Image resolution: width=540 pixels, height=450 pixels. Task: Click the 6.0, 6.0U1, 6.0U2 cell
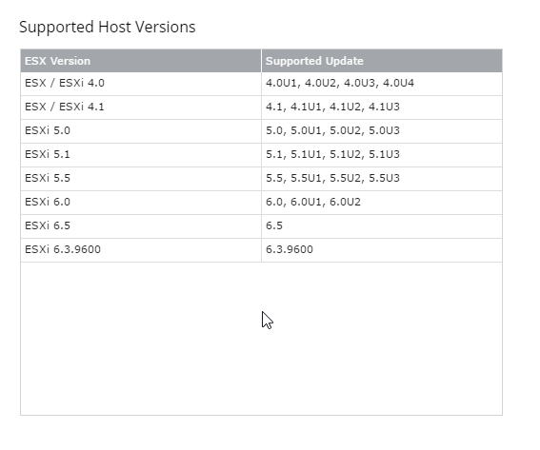[382, 203]
